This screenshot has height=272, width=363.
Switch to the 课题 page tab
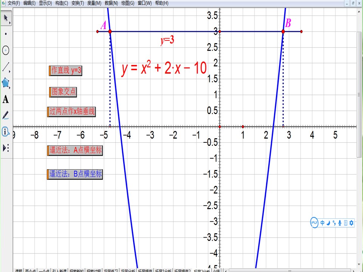19,270
